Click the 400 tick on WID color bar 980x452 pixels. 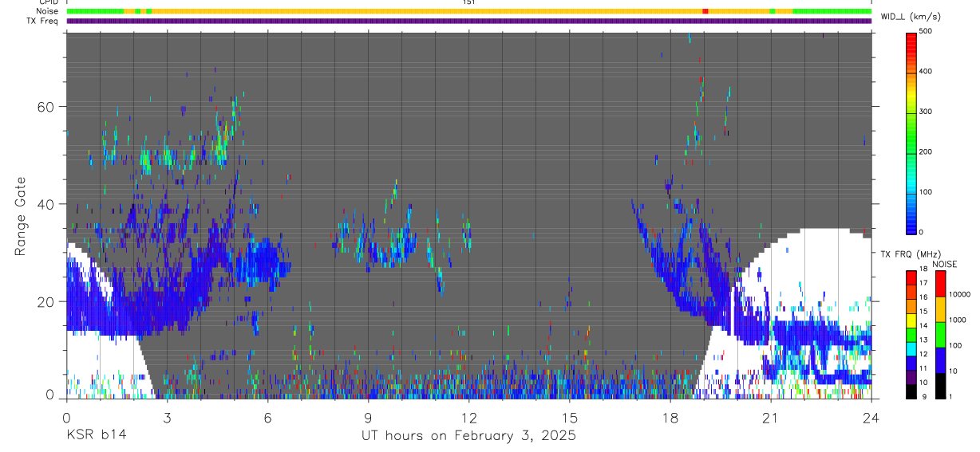[x=925, y=72]
